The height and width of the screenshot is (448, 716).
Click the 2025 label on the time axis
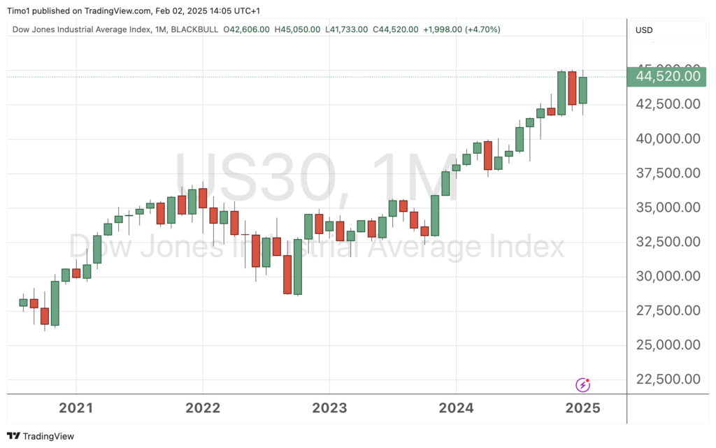coord(582,408)
